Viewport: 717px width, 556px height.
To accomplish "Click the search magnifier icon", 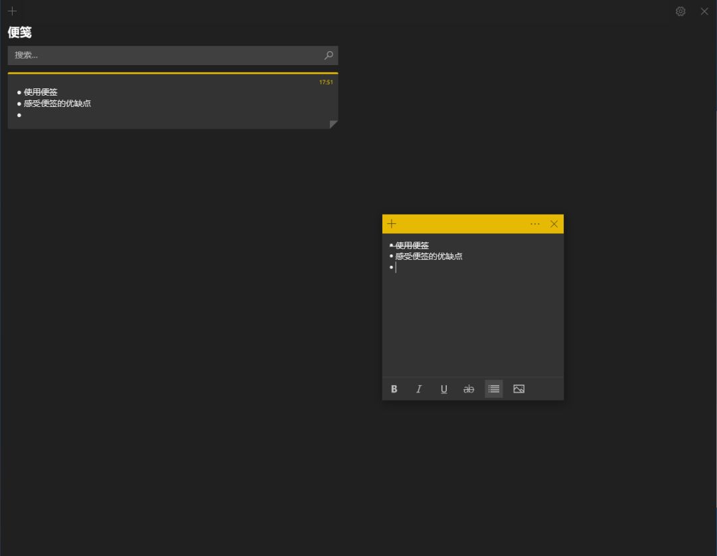I will [328, 55].
